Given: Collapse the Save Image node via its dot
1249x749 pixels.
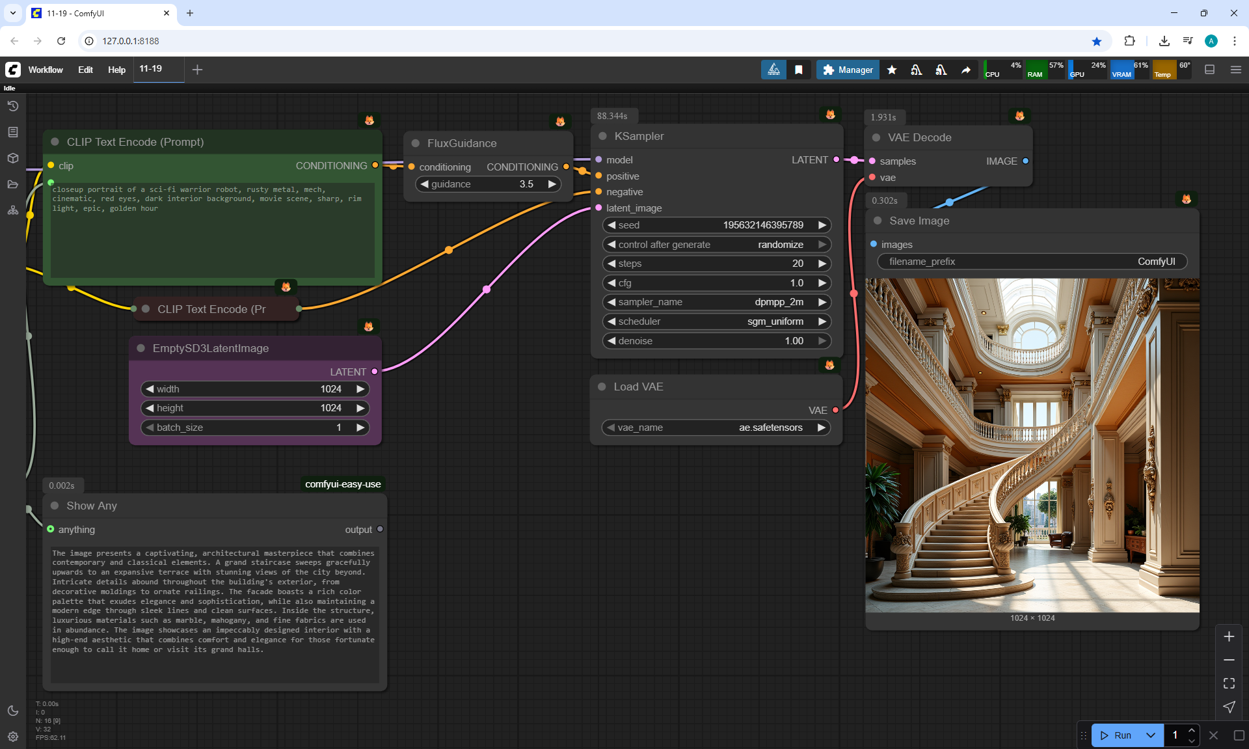Looking at the screenshot, I should [878, 221].
